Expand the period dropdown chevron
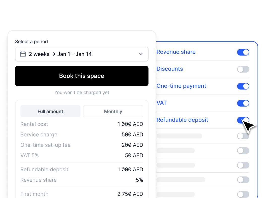Viewport: 267px width, 198px height. 141,54
